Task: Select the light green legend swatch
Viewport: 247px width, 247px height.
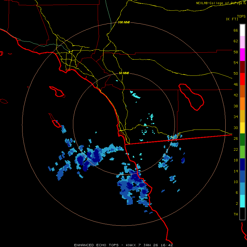Action: coord(242,152)
